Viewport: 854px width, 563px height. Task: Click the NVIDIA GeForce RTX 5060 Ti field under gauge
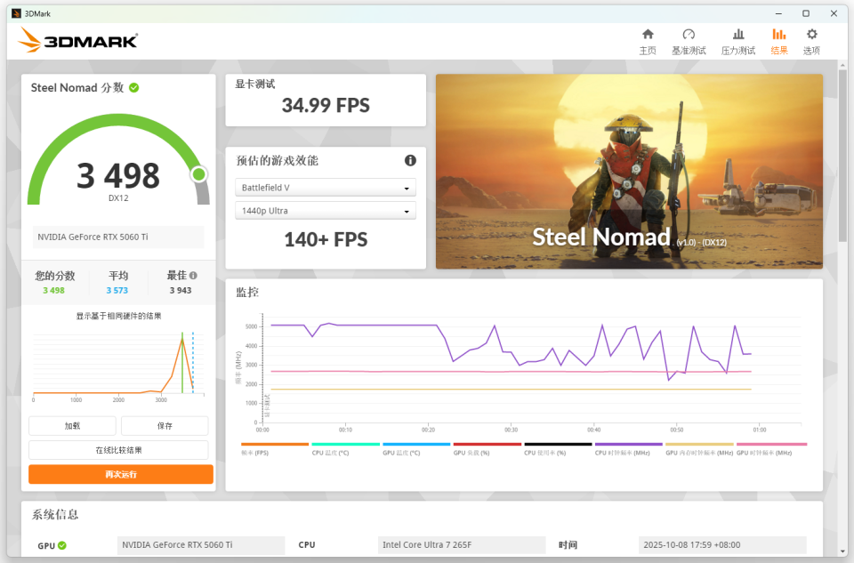118,237
